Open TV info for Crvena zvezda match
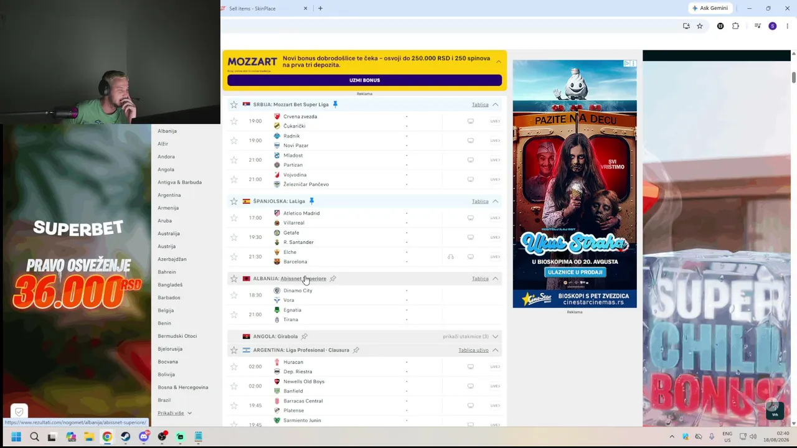The height and width of the screenshot is (448, 797). (471, 121)
